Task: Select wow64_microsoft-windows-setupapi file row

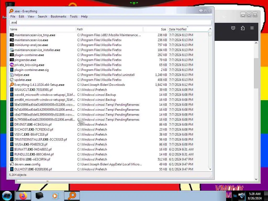Action: click(x=109, y=95)
